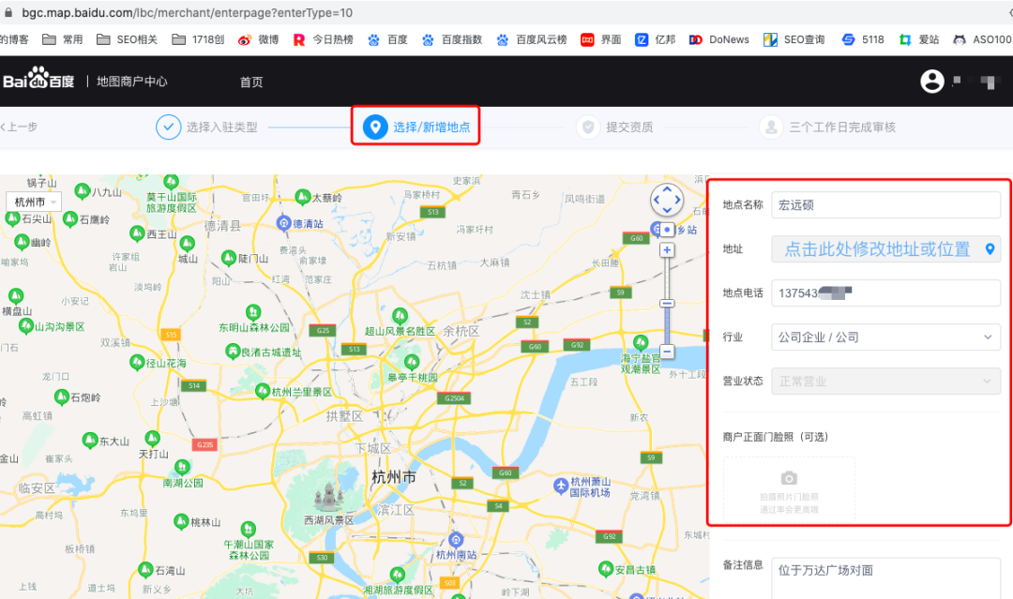Viewport: 1013px width, 599px height.
Task: Click 点击此处修改地址或位置 link
Action: point(877,249)
